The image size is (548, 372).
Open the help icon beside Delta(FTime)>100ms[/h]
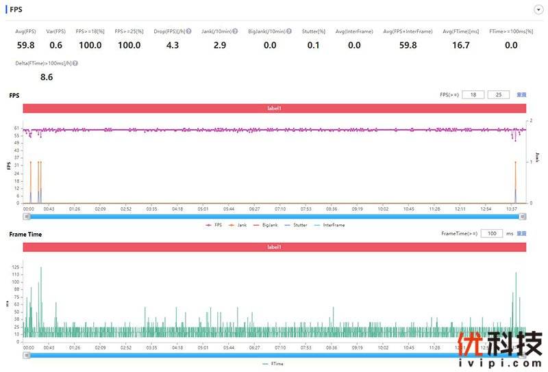[x=75, y=63]
